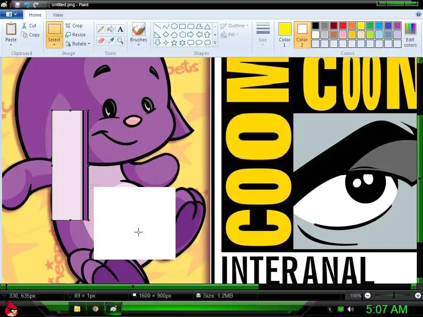This screenshot has width=423, height=317.
Task: Choose the Left arrow shape
Action: (199, 35)
